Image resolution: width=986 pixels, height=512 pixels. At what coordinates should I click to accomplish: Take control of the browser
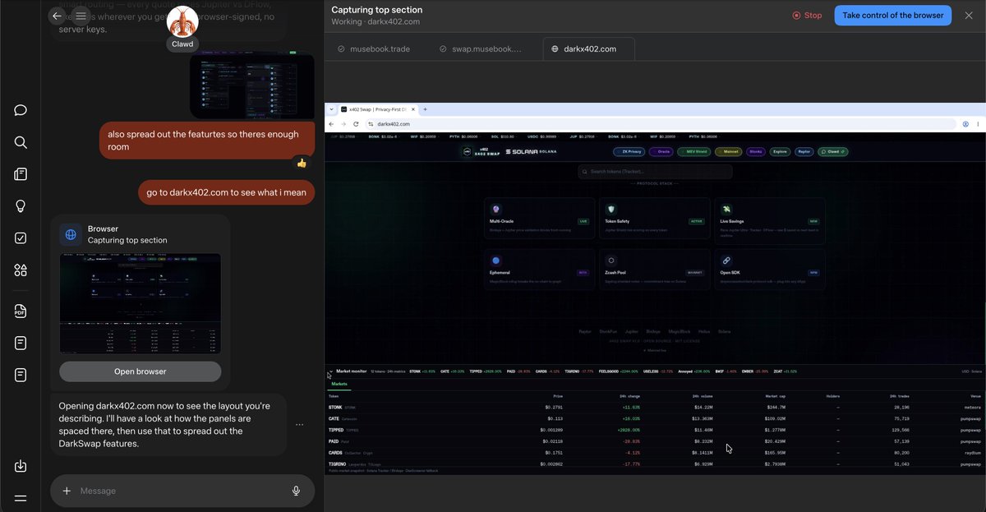[x=893, y=16]
